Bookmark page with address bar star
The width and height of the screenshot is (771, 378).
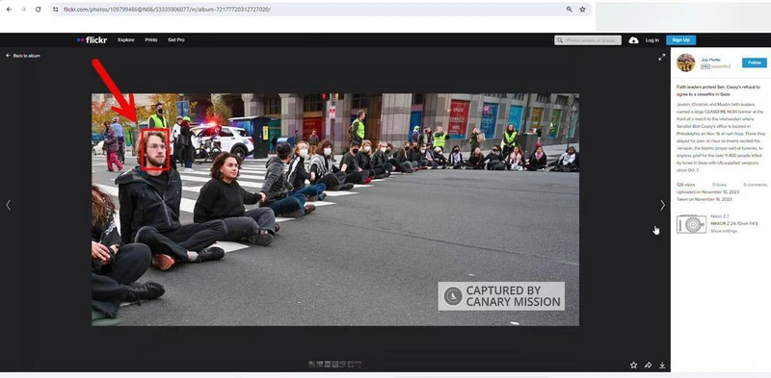[582, 10]
